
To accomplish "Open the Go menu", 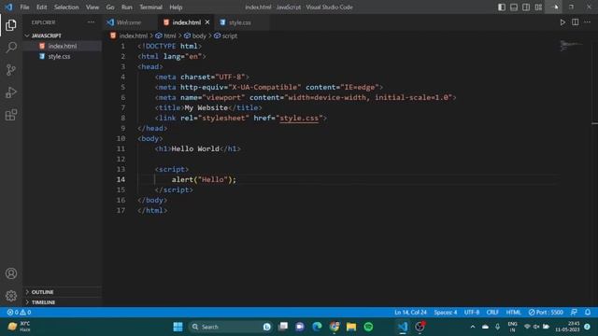I will tap(110, 7).
